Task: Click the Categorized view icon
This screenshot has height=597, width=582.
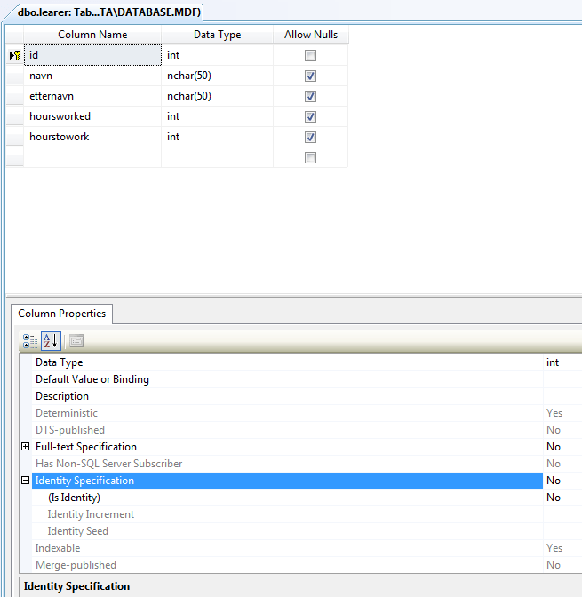Action: pos(30,341)
